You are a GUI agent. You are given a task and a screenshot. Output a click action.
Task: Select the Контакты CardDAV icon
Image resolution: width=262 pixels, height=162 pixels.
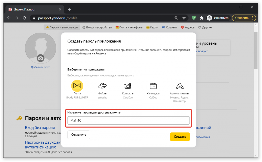(128, 86)
